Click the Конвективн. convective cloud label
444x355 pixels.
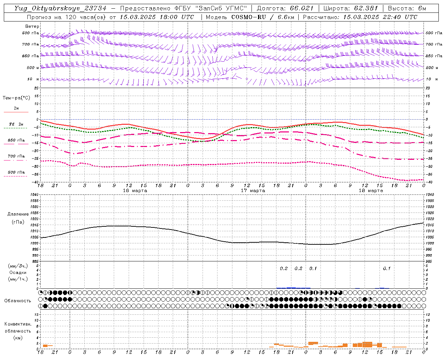tap(18, 324)
